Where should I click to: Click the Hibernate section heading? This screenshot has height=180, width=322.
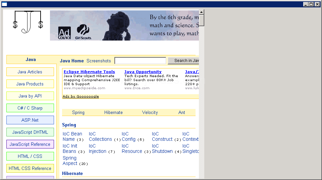coord(72,173)
